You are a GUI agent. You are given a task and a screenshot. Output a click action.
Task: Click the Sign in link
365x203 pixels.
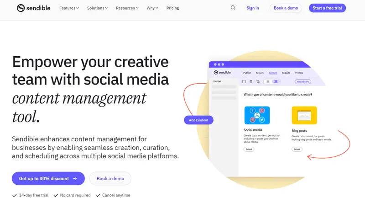(252, 8)
